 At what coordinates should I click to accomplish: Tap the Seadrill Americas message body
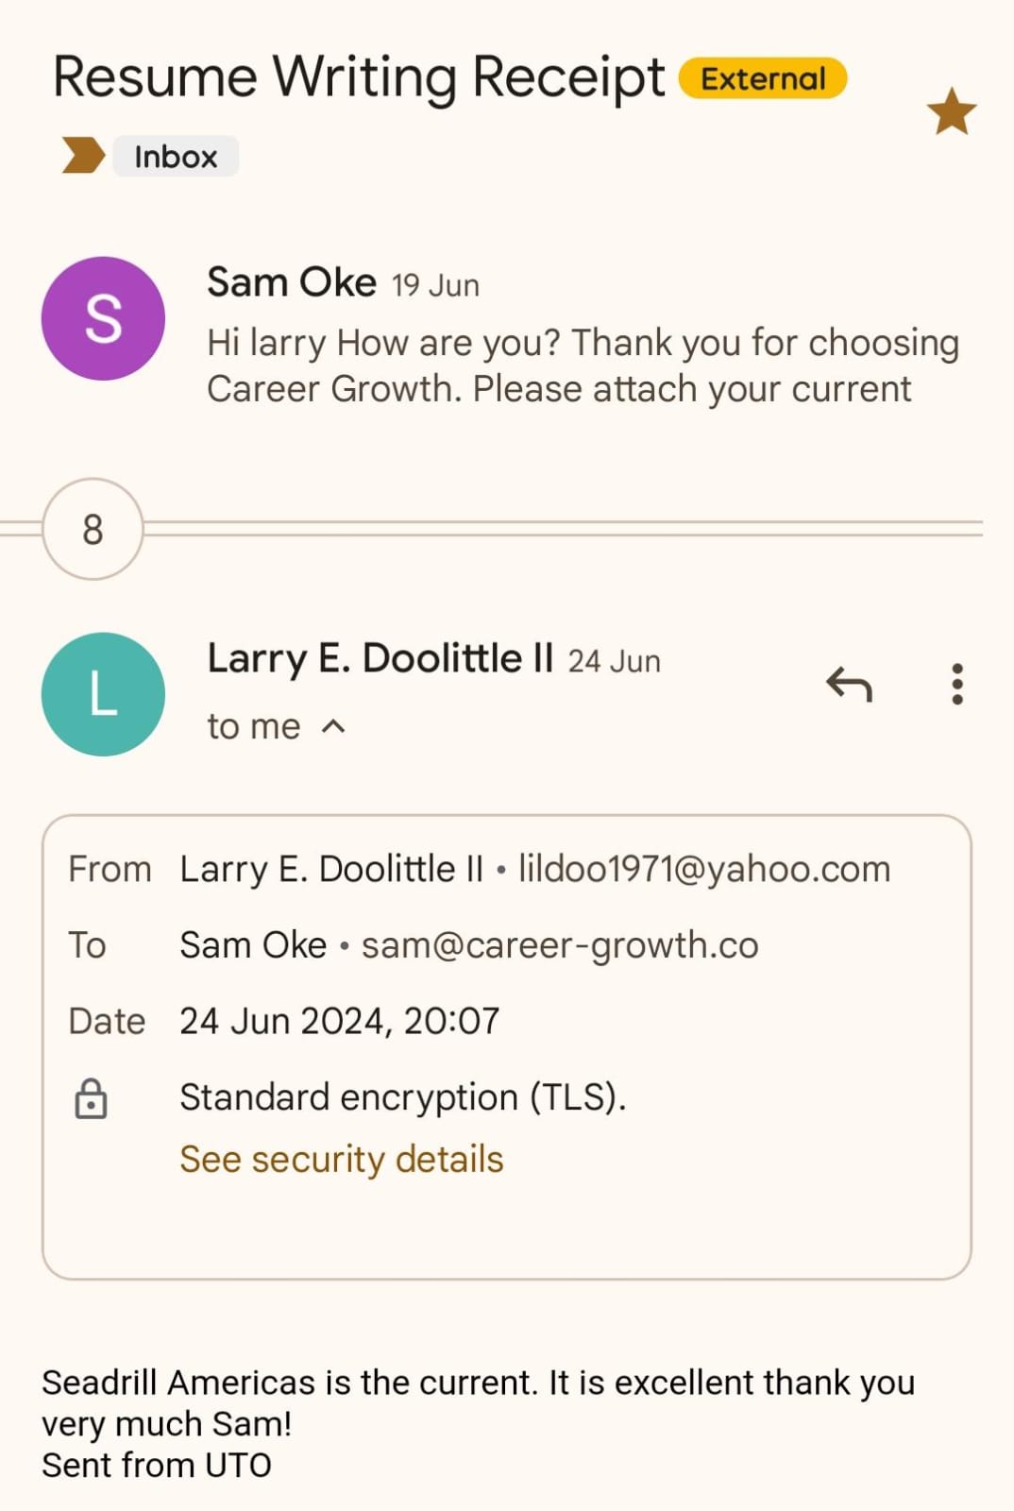pos(478,1403)
